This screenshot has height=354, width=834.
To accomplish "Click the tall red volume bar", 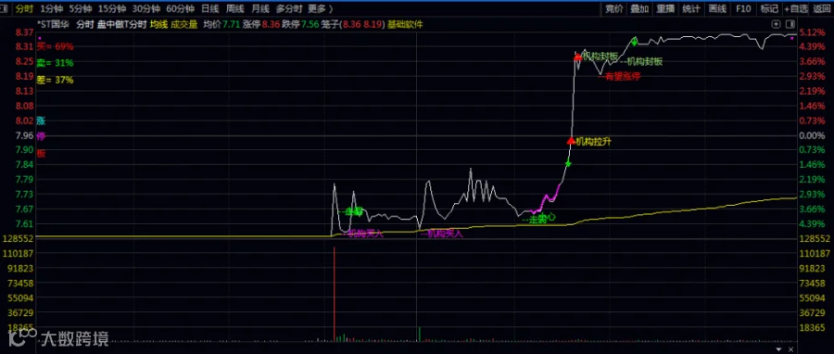I will coord(334,293).
